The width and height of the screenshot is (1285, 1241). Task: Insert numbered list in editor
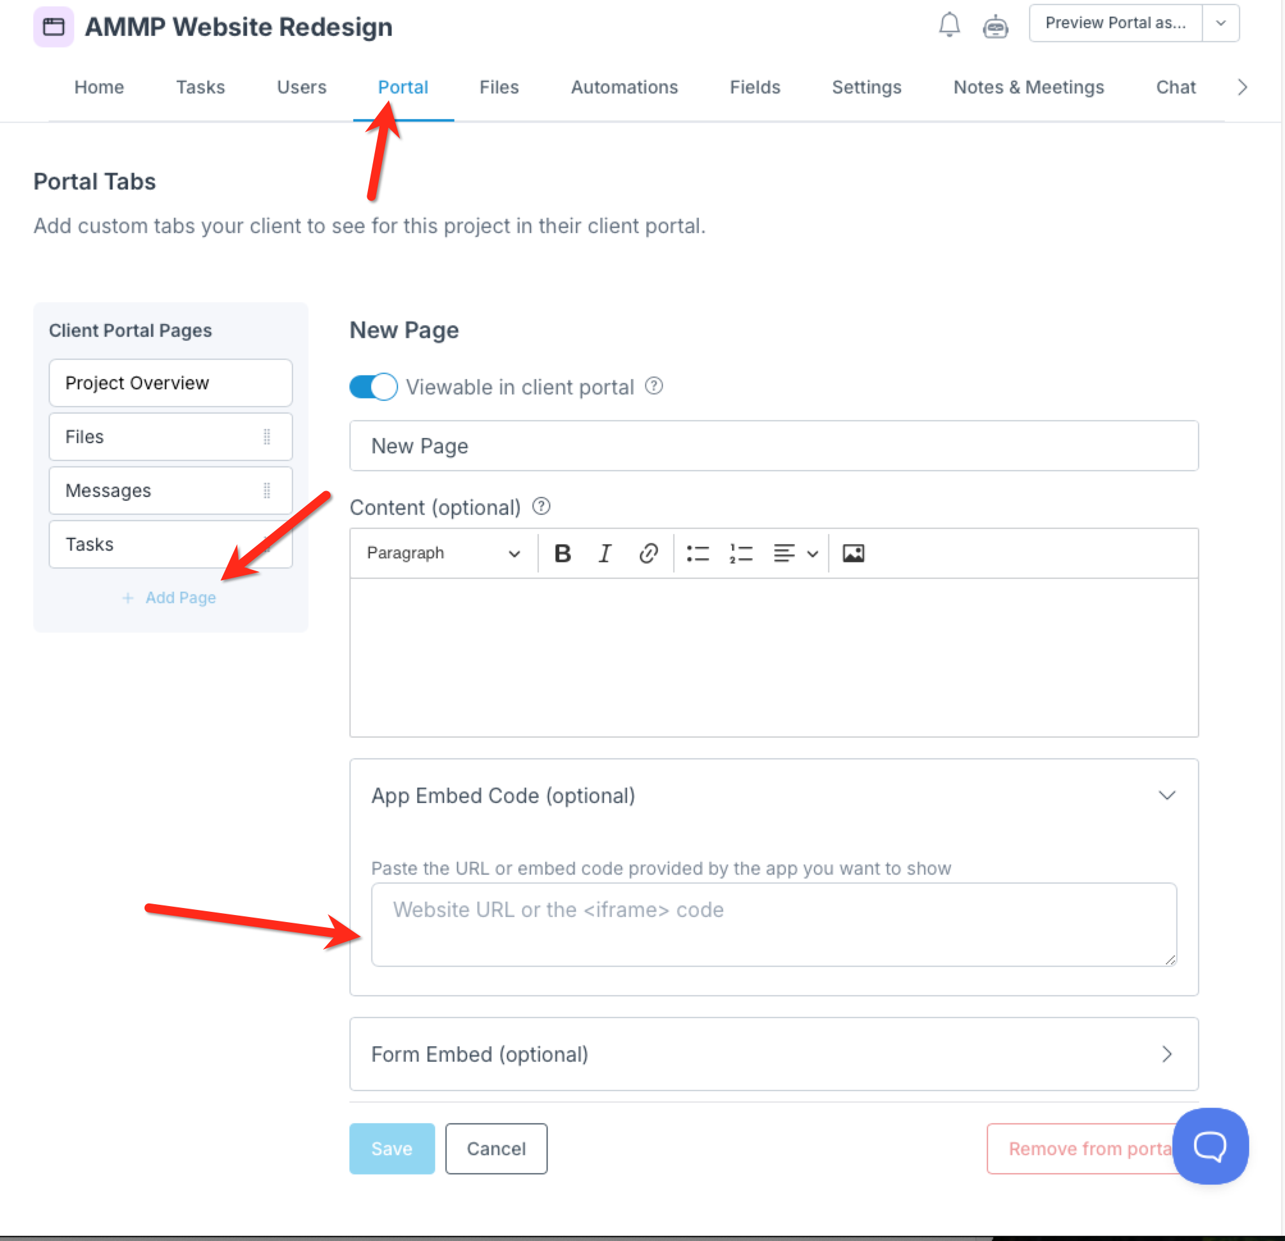[x=740, y=553]
